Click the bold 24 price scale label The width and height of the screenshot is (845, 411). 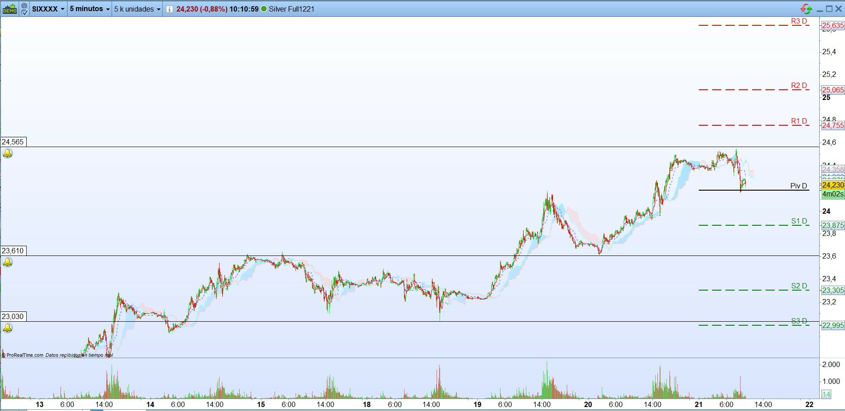point(826,211)
